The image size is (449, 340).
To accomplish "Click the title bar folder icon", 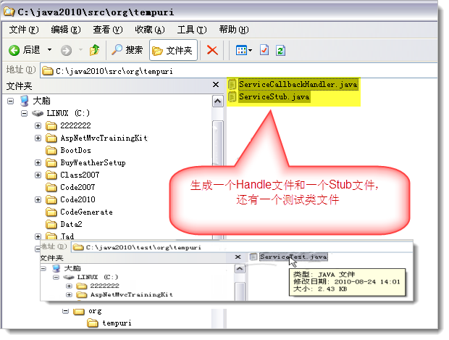I will click(9, 12).
